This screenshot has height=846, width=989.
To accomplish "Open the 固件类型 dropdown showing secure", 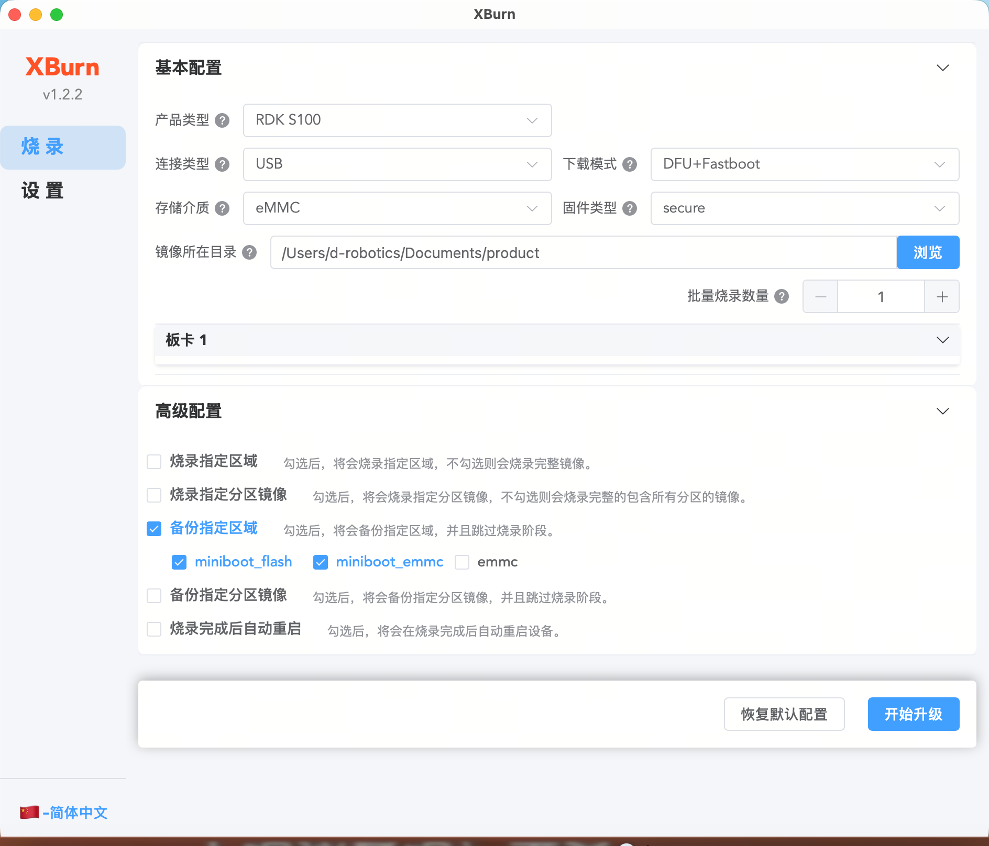I will click(805, 208).
